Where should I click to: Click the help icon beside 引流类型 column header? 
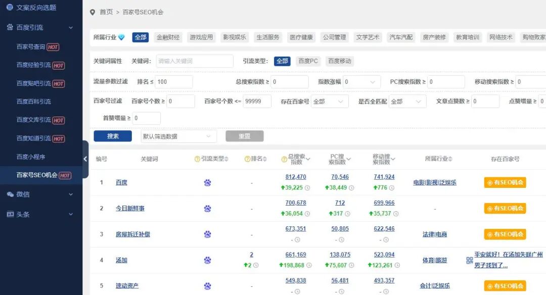[197, 159]
